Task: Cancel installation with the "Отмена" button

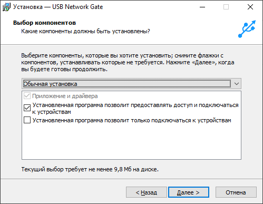Action: coord(236,192)
